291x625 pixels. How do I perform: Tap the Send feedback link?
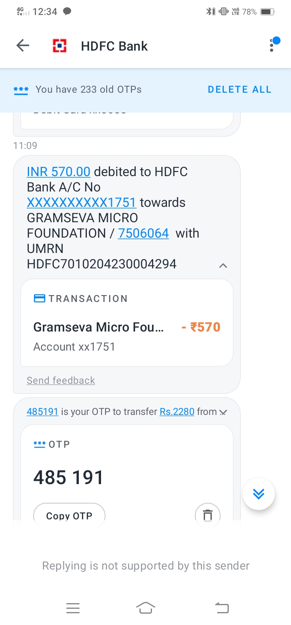pyautogui.click(x=61, y=380)
